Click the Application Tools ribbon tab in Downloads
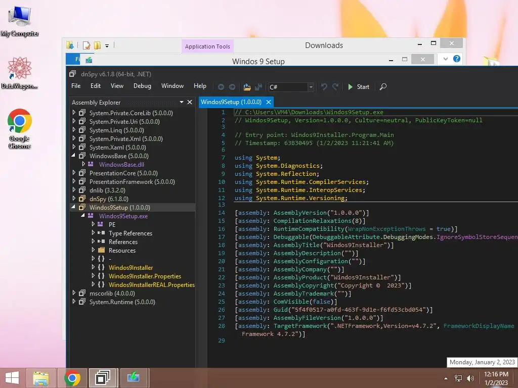Image resolution: width=518 pixels, height=388 pixels. click(207, 46)
